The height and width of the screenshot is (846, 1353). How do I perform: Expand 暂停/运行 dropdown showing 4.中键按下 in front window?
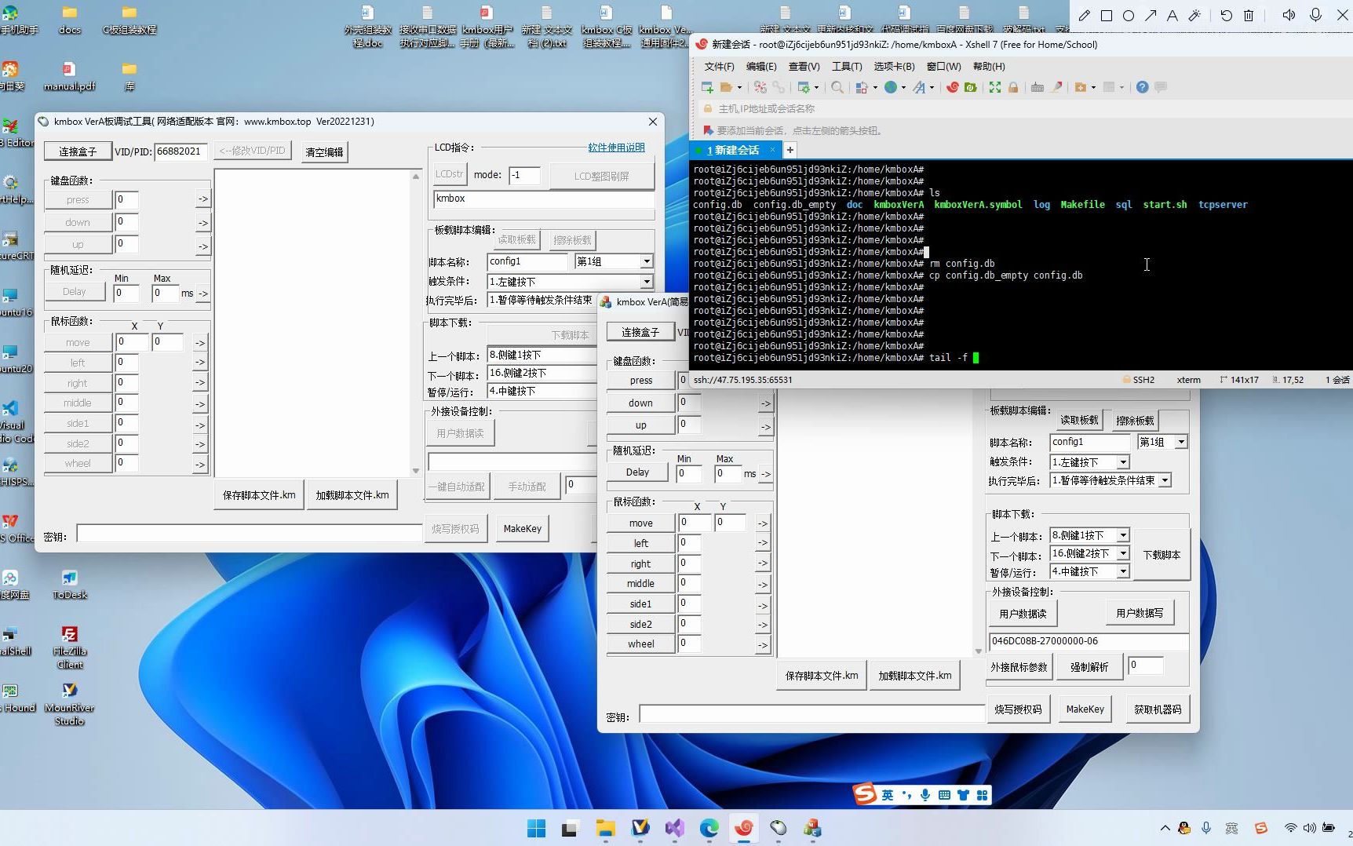click(x=1123, y=571)
